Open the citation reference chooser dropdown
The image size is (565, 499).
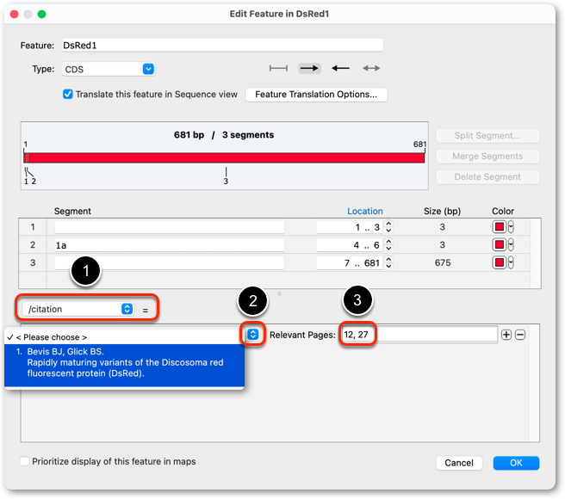tap(253, 335)
